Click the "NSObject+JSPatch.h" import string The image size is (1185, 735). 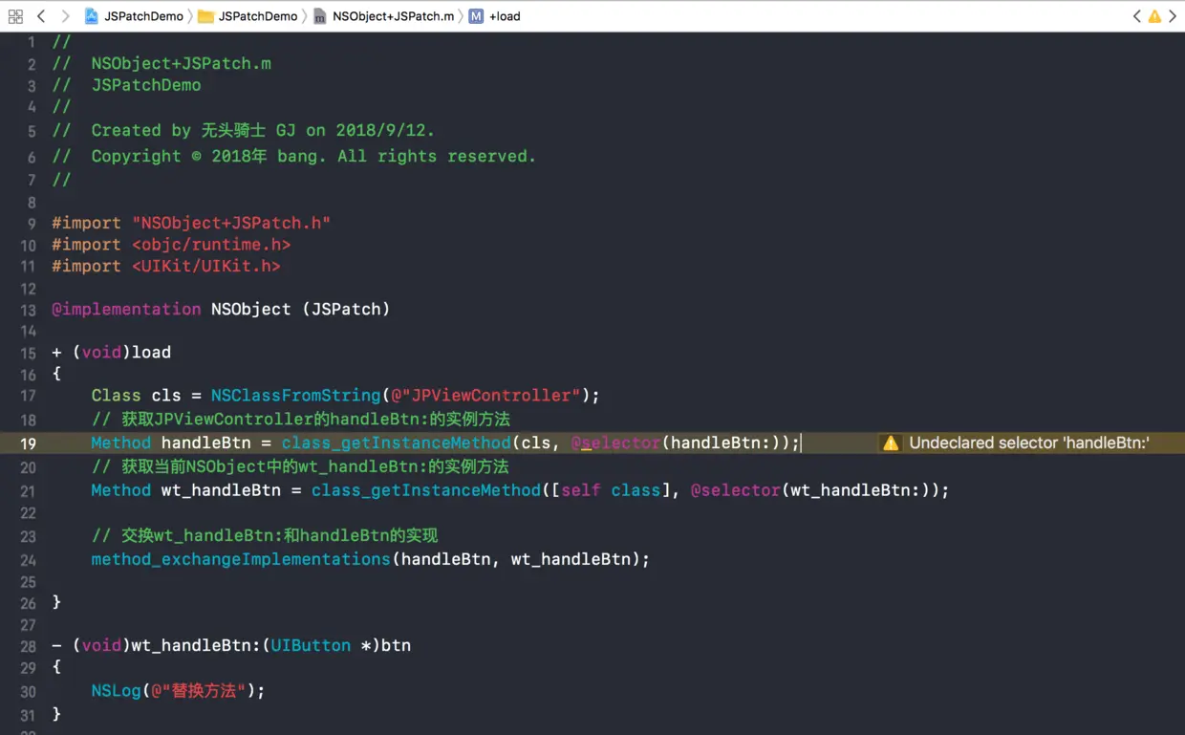tap(231, 223)
